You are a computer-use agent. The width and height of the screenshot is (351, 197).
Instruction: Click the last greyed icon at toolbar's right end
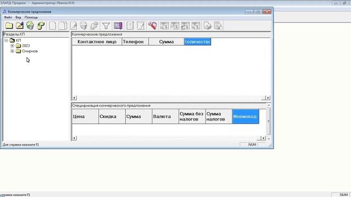point(218,26)
